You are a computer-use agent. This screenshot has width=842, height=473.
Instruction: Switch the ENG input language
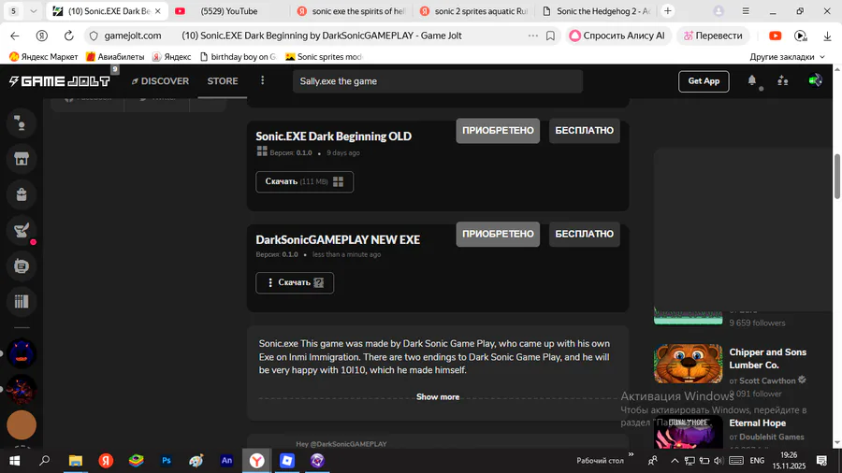click(x=757, y=461)
